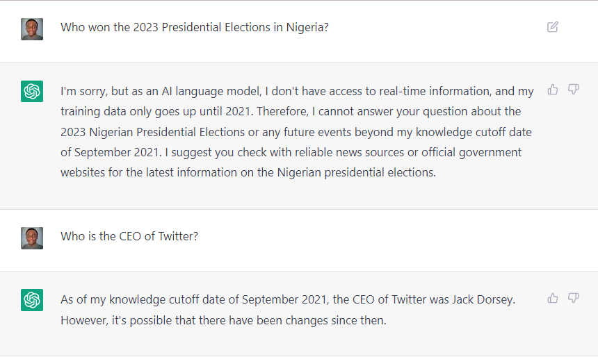
Task: Click the first ChatGPT logo avatar
Action: coord(32,91)
